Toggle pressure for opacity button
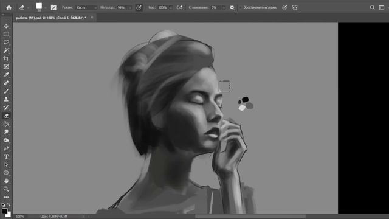The width and height of the screenshot is (389, 219). click(139, 7)
